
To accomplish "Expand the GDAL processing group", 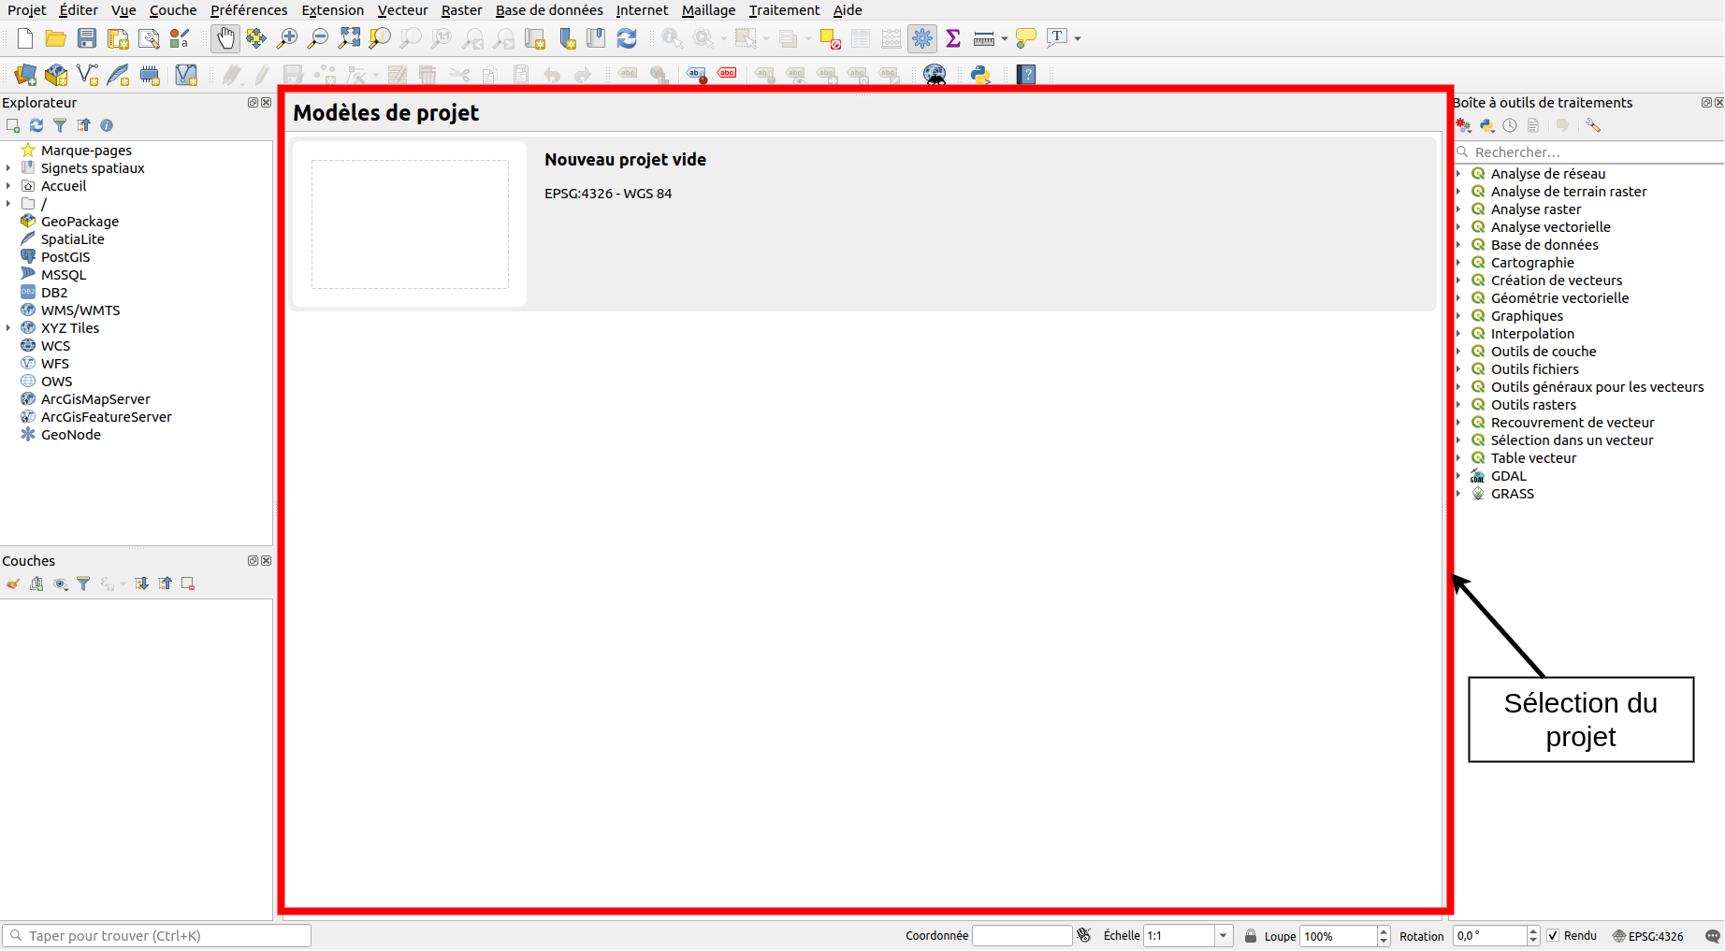I will tap(1459, 476).
